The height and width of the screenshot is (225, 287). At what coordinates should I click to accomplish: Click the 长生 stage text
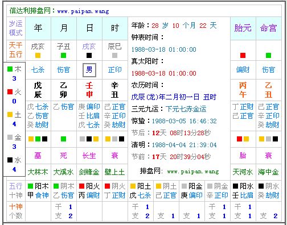[x=89, y=156]
